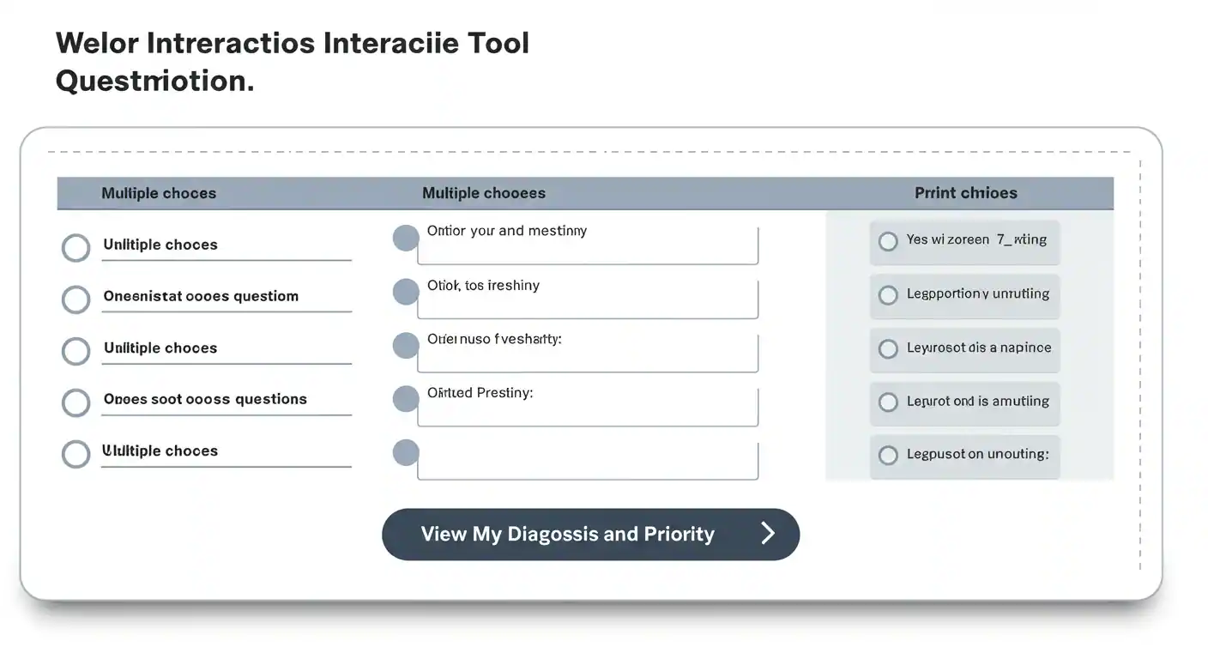Click gray dot beside 'Ontior your and mestinny'
The height and width of the screenshot is (659, 1208).
tap(406, 238)
